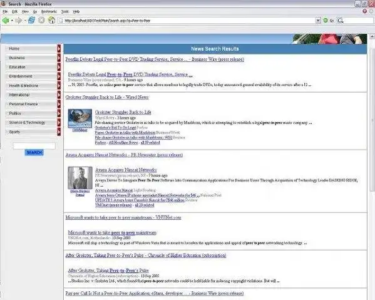Open the Pay per Call Business Wire headline
The height and width of the screenshot is (300, 375).
155,293
